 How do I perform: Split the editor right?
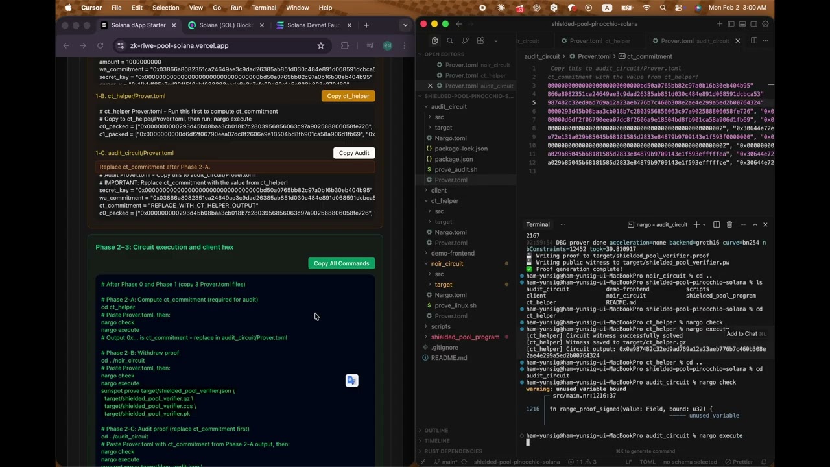point(753,40)
